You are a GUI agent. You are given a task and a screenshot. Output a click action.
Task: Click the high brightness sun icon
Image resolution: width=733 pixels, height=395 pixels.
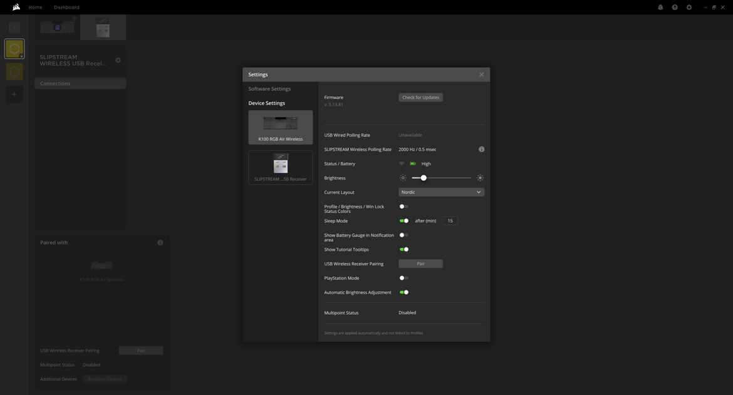pos(480,178)
